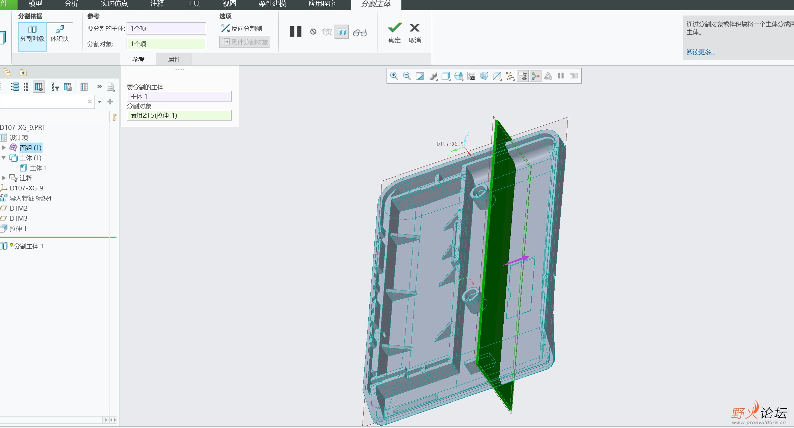Toggle verify mode glasses icon

(360, 33)
